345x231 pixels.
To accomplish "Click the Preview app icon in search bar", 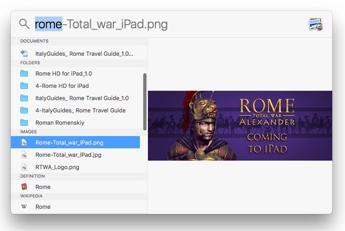I will tap(315, 24).
